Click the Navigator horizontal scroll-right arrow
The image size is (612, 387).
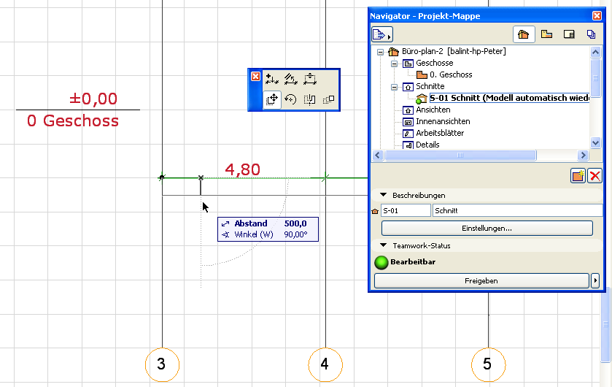[x=583, y=156]
